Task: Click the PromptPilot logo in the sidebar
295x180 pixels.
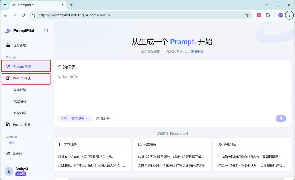Action: pyautogui.click(x=20, y=30)
